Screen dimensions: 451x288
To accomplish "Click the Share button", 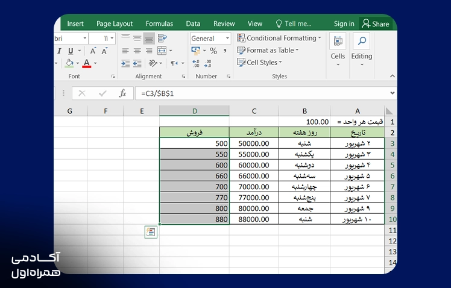I will coord(376,24).
